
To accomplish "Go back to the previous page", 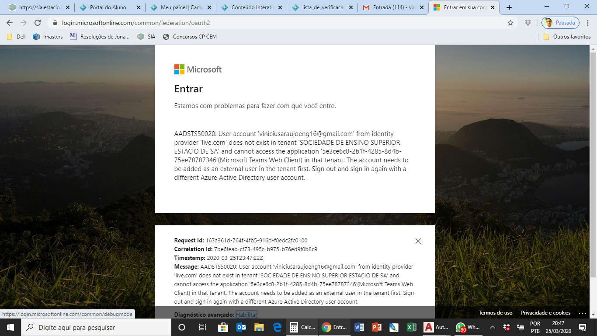I will [x=10, y=23].
